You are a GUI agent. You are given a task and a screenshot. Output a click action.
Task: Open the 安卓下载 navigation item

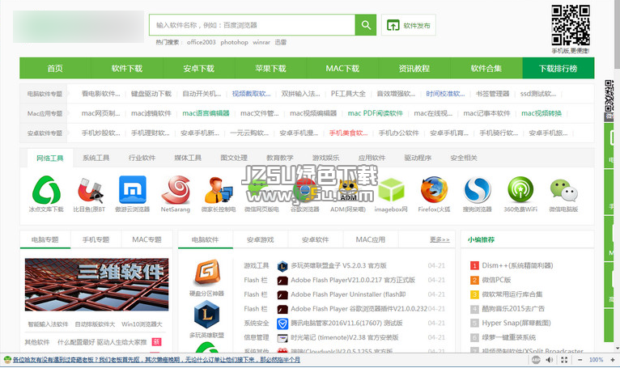pos(198,69)
